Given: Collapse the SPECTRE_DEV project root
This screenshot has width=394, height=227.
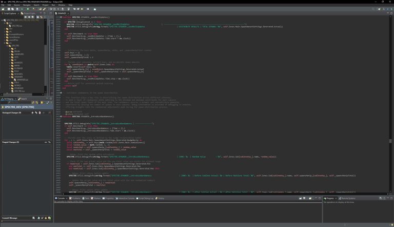Looking at the screenshot, I should (x=2, y=20).
